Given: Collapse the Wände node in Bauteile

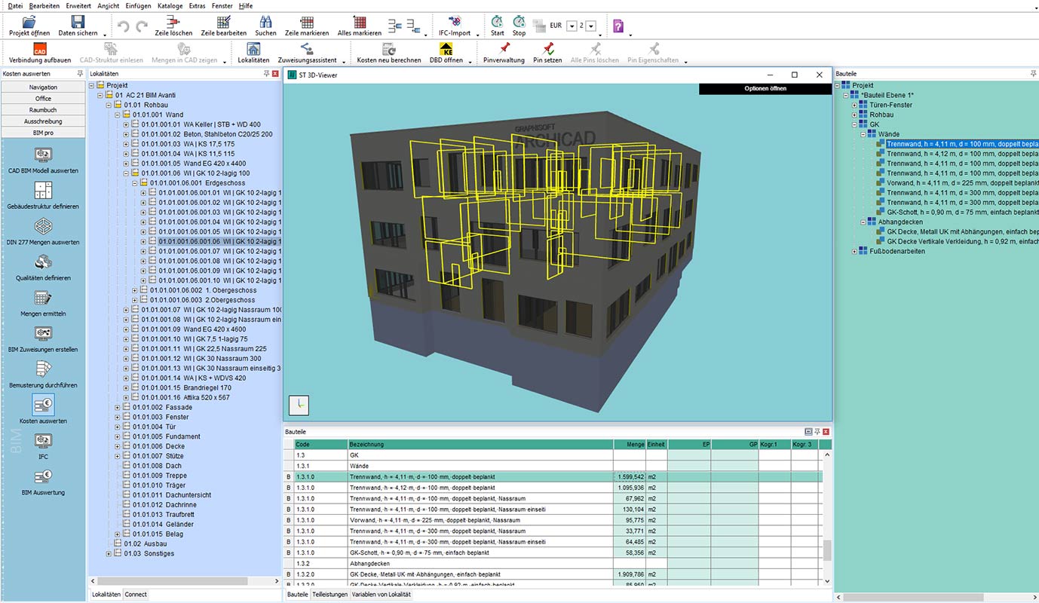Looking at the screenshot, I should click(864, 134).
